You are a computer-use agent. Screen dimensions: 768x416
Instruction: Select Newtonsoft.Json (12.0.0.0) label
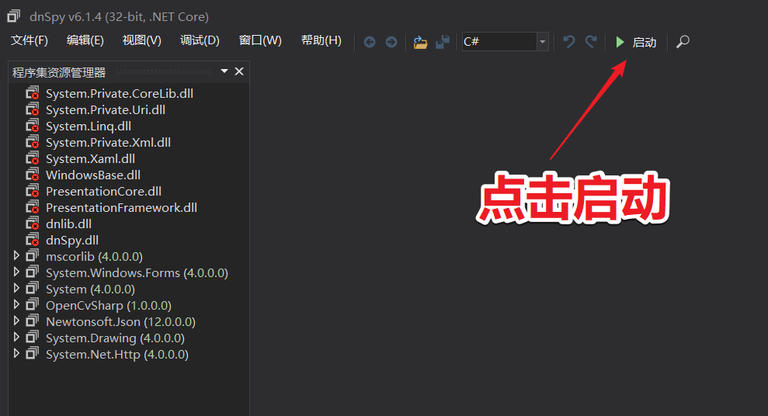120,321
